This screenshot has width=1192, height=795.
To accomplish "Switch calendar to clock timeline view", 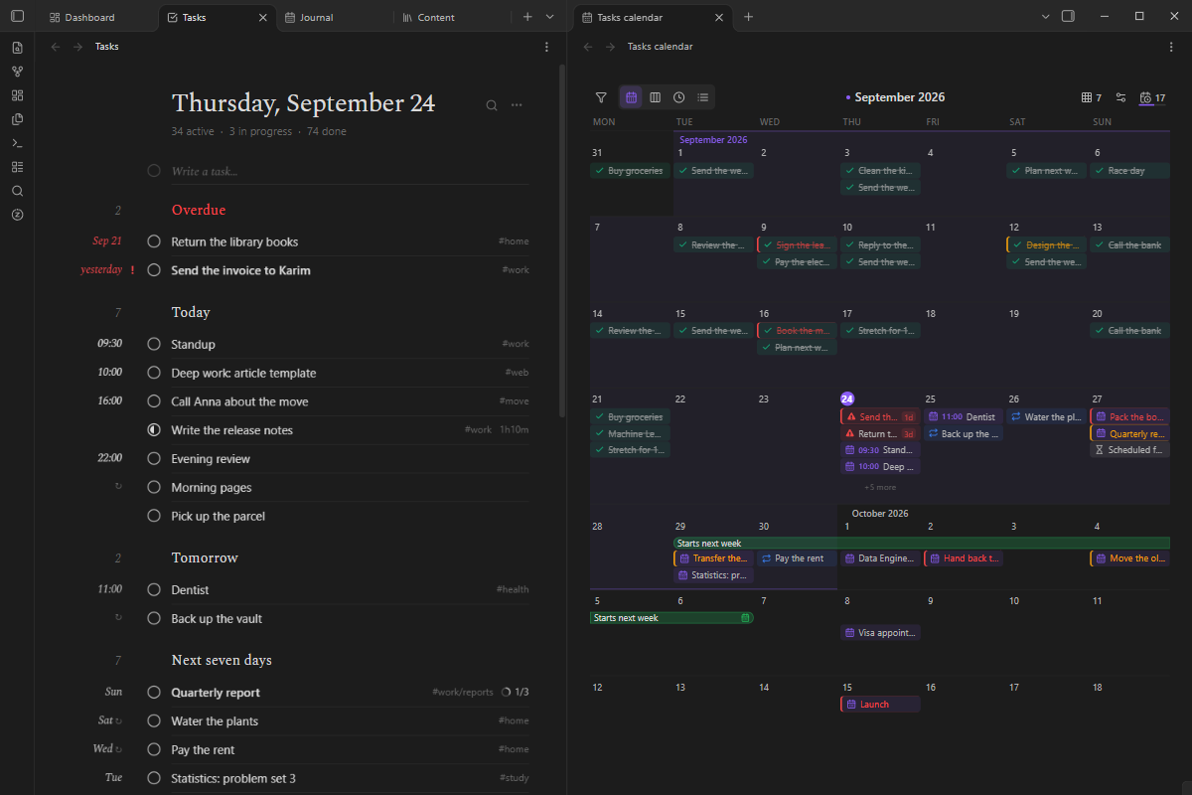I will tap(678, 97).
